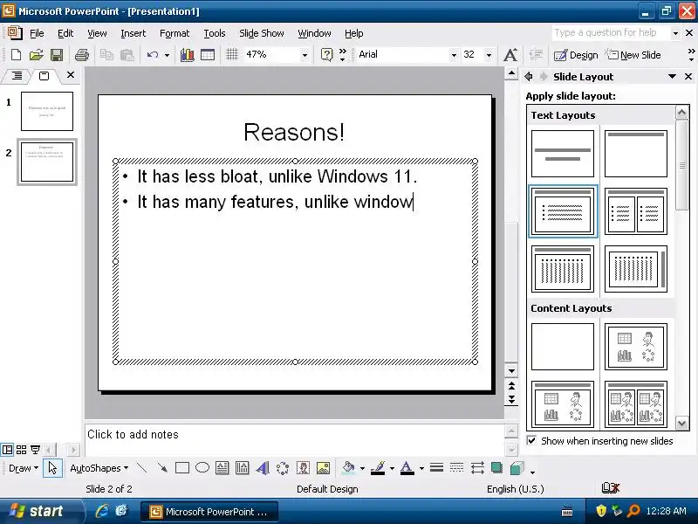698x524 pixels.
Task: Toggle the Show/Hide Grid icon
Action: (x=232, y=54)
